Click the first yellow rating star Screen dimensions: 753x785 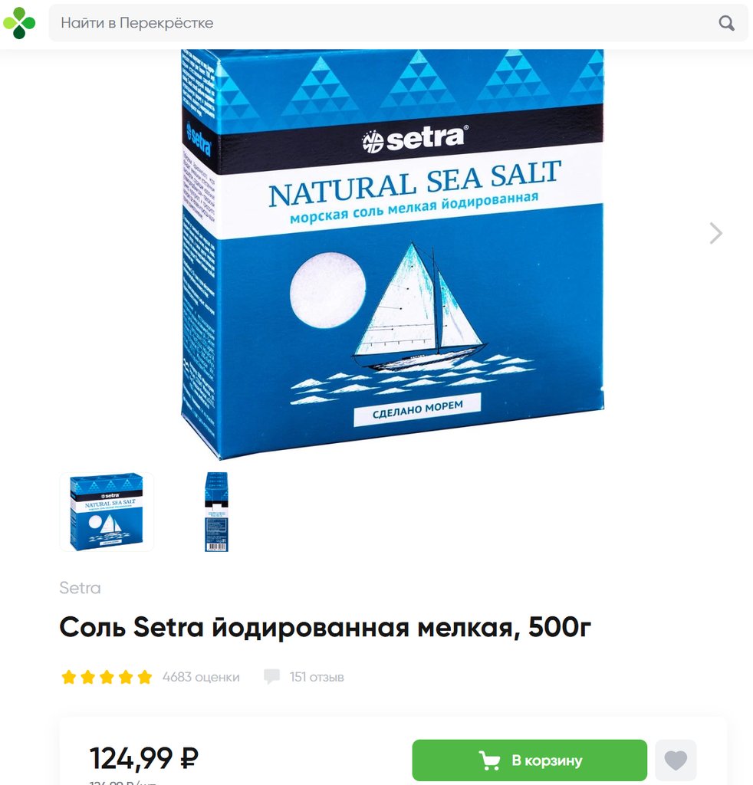click(68, 678)
